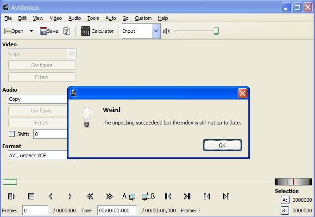This screenshot has width=315, height=217.
Task: Click Selection A: button
Action: [285, 200]
